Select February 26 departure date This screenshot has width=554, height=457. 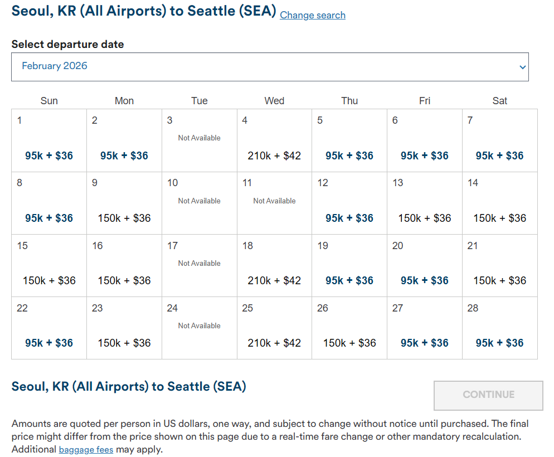[349, 343]
